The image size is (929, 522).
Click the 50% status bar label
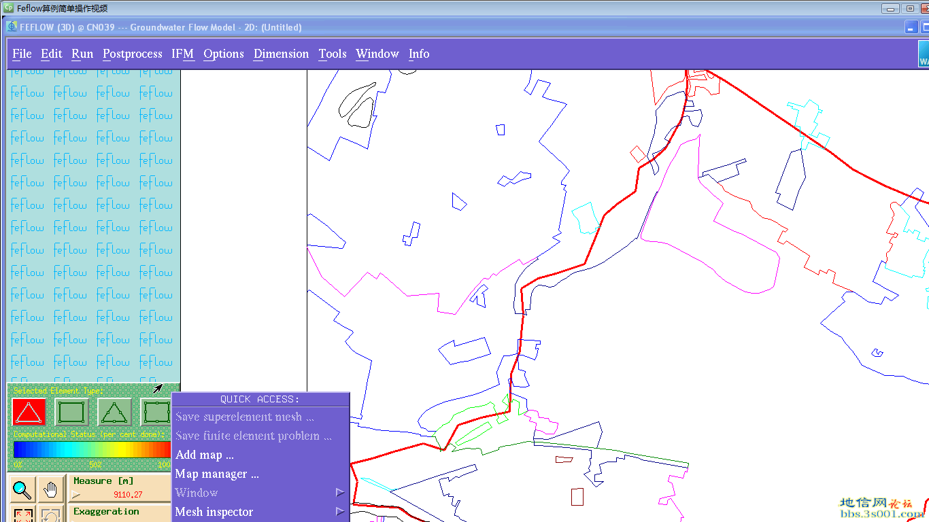[x=96, y=465]
